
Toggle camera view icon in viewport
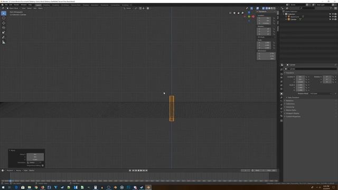point(234,13)
